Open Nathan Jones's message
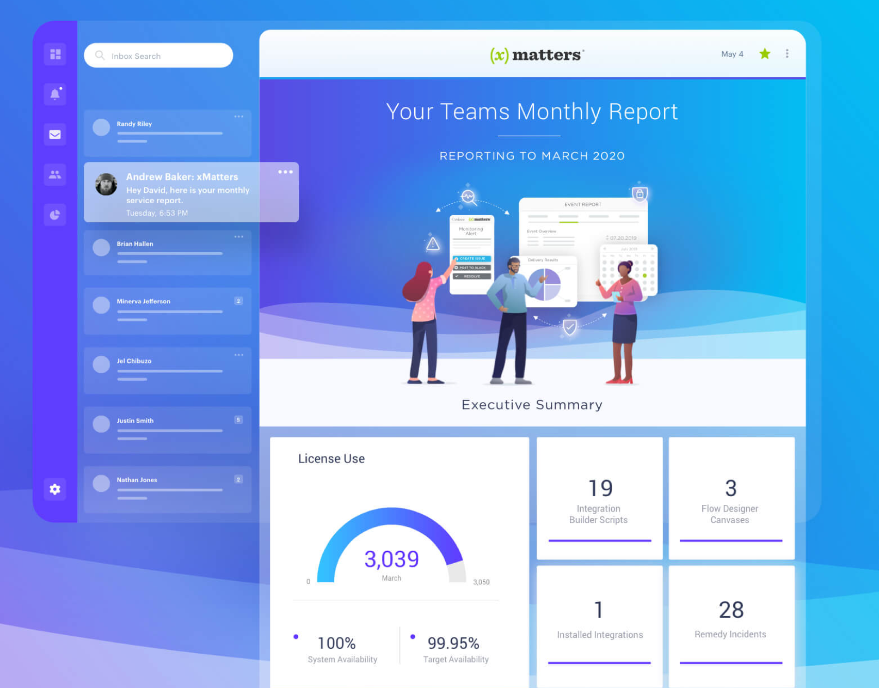 click(x=168, y=489)
